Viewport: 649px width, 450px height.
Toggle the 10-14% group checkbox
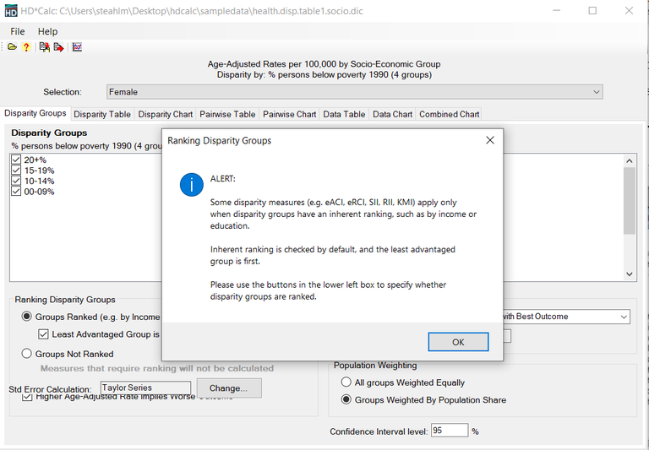[x=17, y=181]
